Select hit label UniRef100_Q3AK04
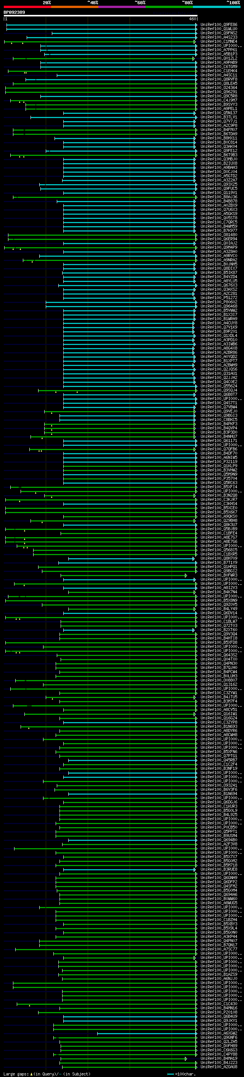The image size is (244, 1077). tap(219, 146)
